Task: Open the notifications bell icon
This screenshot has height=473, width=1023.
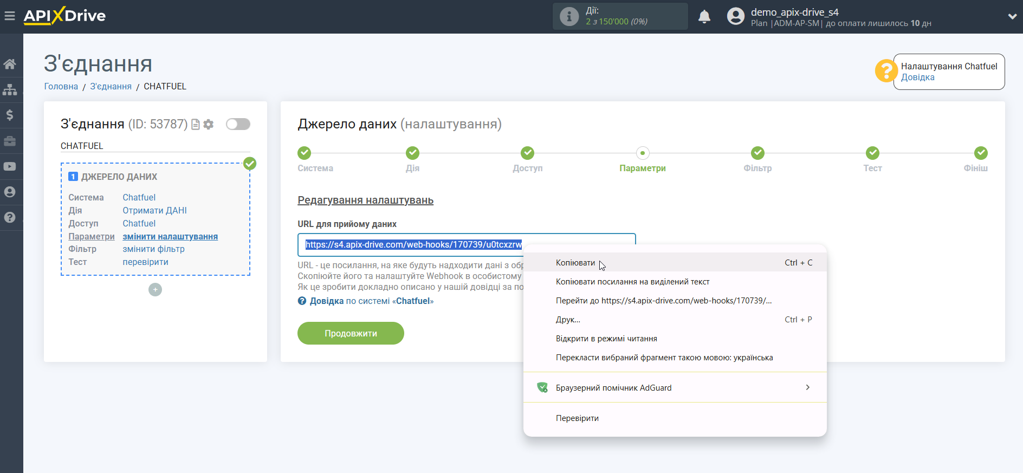Action: pyautogui.click(x=704, y=16)
